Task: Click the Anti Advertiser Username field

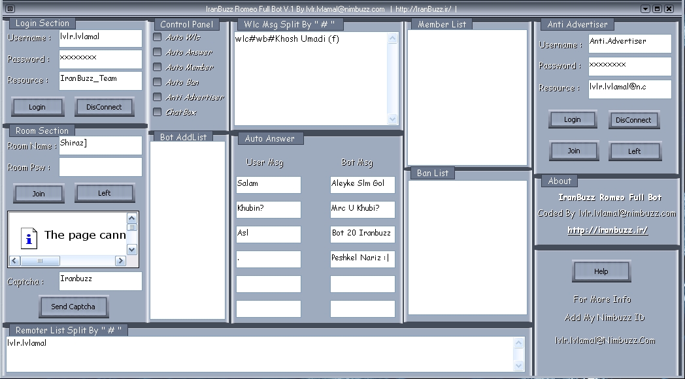Action: coord(630,44)
